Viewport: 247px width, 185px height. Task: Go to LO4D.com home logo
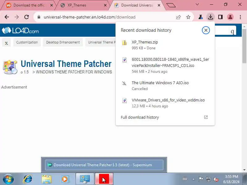tap(20, 30)
